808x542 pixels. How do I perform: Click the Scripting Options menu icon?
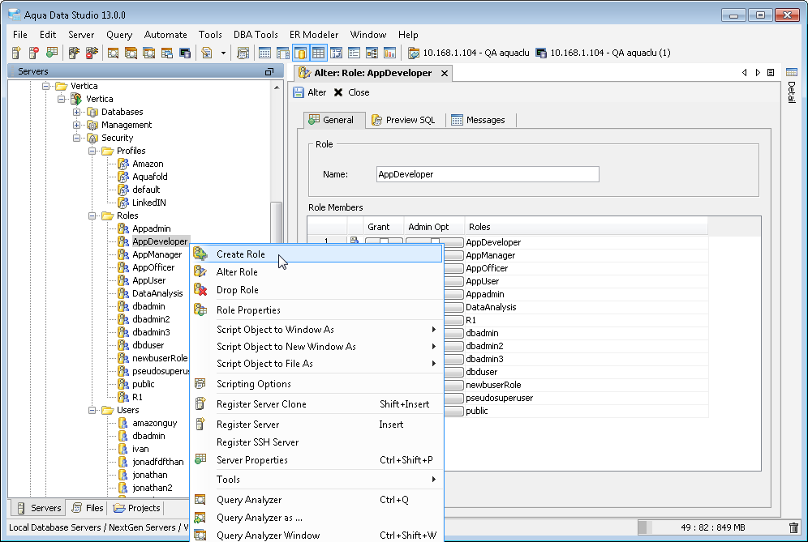(x=200, y=383)
